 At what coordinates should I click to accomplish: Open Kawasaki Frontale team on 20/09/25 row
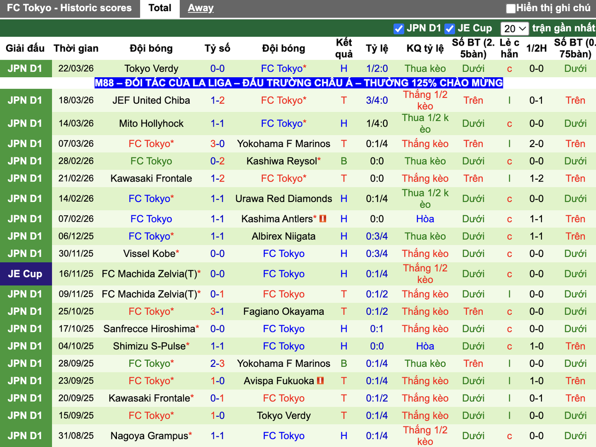[x=150, y=398]
